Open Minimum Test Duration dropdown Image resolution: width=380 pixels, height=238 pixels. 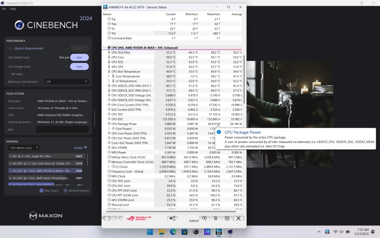pos(66,81)
